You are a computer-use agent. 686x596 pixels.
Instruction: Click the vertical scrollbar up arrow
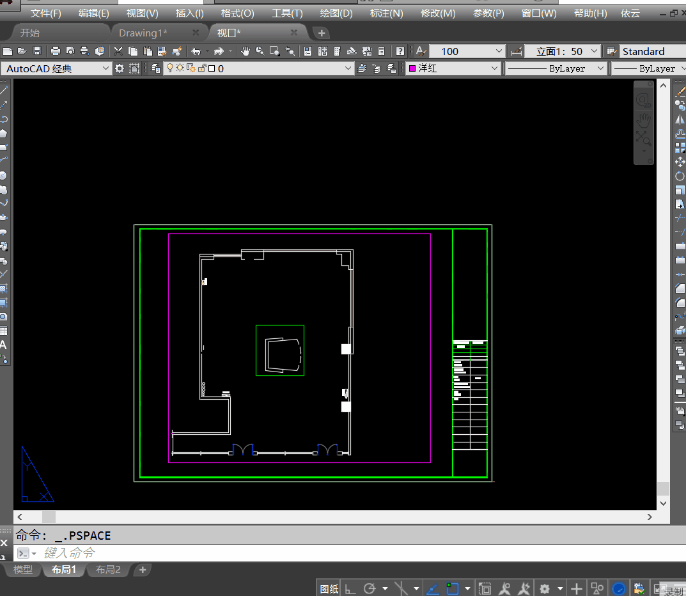pyautogui.click(x=663, y=86)
